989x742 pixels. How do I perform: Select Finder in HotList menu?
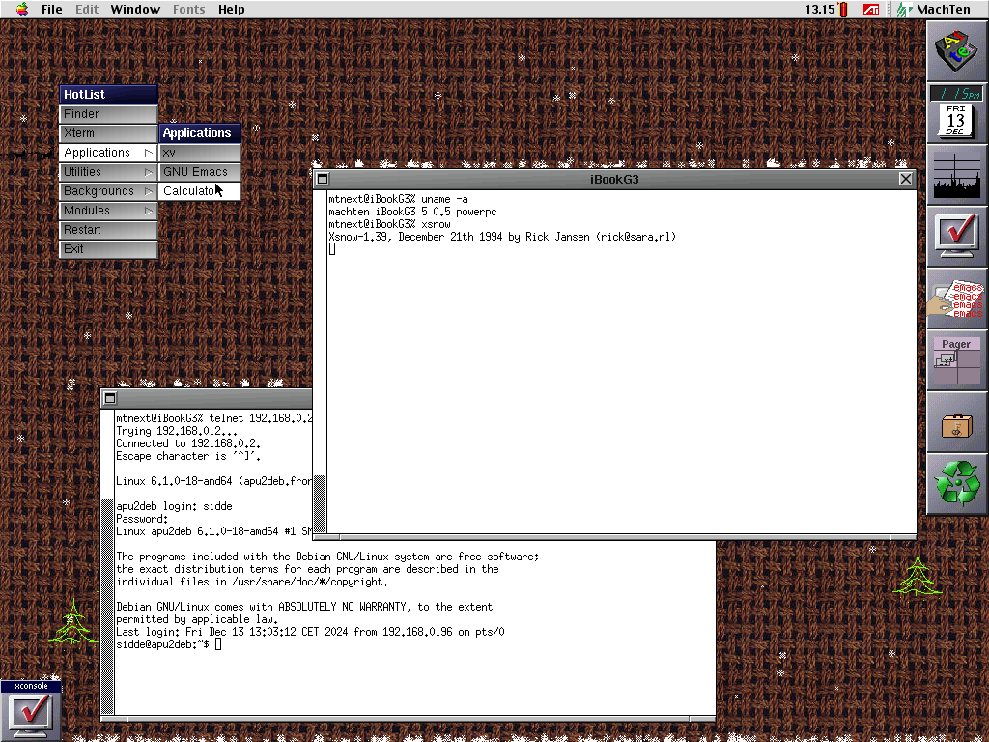(108, 114)
